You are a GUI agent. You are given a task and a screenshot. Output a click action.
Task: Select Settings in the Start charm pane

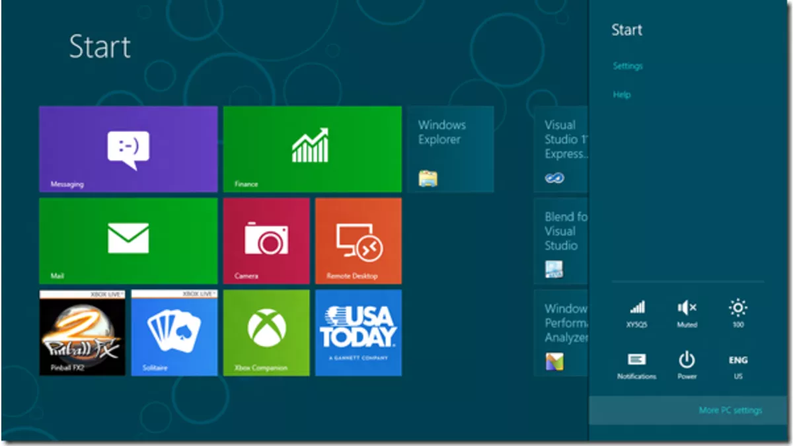tap(627, 66)
